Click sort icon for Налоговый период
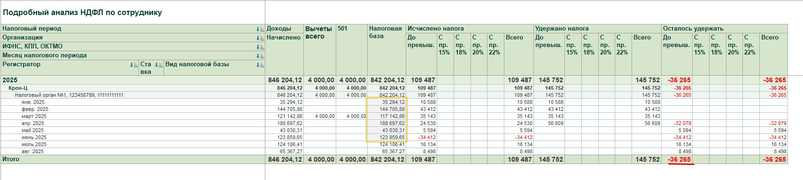Screen dimensions: 803x180 pos(260,29)
